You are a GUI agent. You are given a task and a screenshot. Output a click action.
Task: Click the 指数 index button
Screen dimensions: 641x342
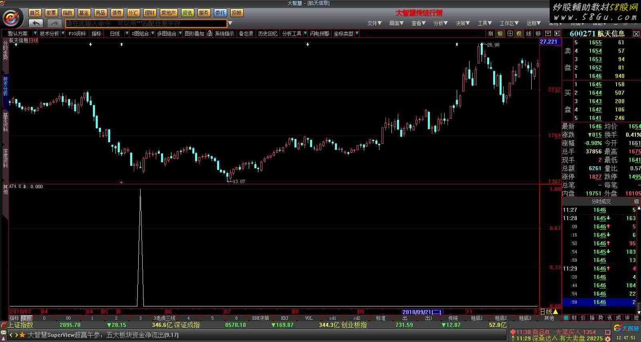coord(68,13)
